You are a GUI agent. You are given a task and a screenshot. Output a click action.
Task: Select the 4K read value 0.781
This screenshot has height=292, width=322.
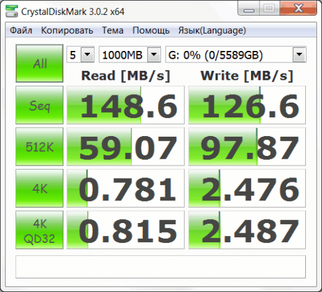pos(126,188)
